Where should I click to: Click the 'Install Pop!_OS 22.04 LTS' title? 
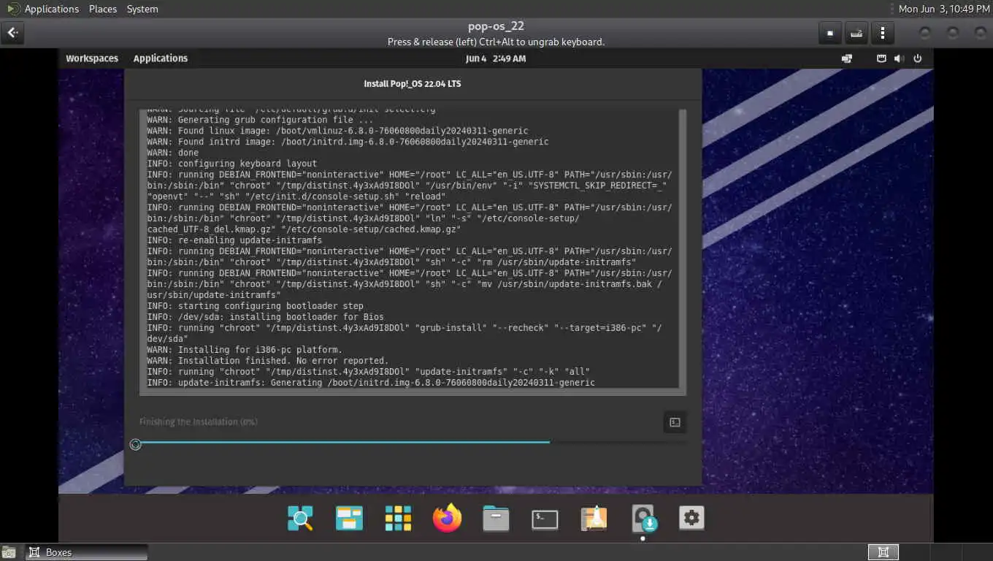413,84
